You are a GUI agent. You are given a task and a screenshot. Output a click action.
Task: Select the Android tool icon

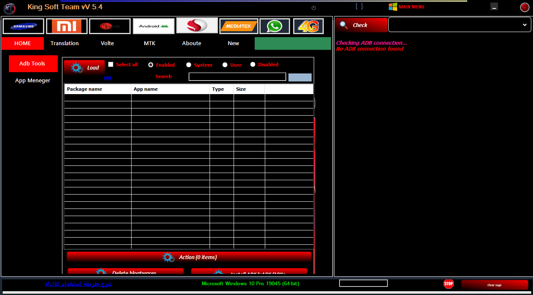153,26
